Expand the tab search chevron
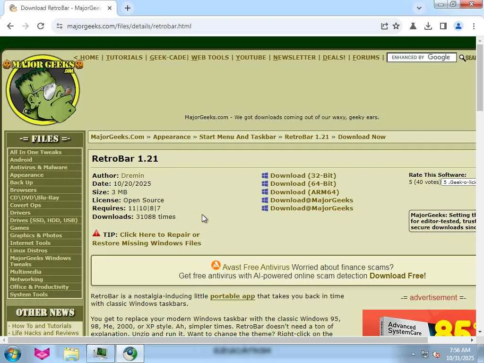Image resolution: width=484 pixels, height=363 pixels. click(x=419, y=8)
